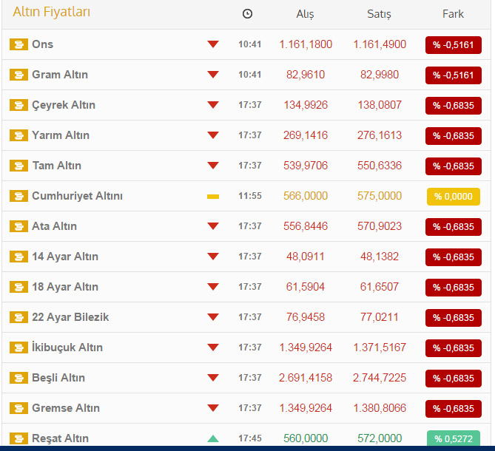Click the gold icon beside Beşli Altın
This screenshot has height=451, width=495.
(x=18, y=378)
